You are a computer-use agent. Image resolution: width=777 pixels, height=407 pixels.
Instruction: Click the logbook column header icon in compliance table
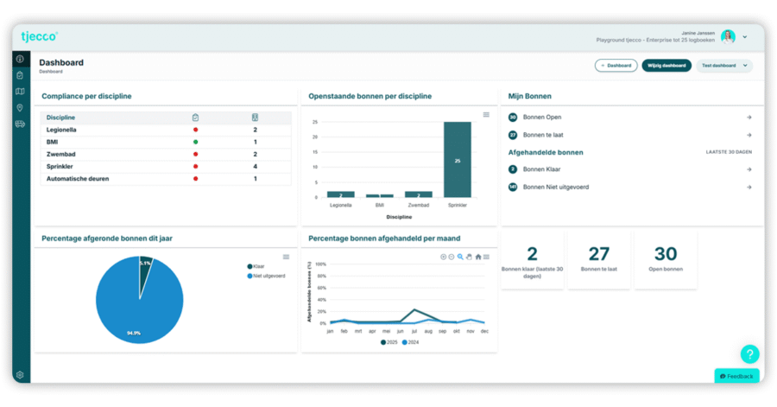(x=255, y=118)
